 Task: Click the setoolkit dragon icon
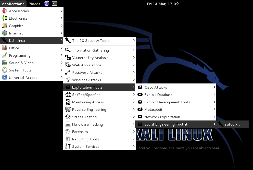click(x=220, y=124)
